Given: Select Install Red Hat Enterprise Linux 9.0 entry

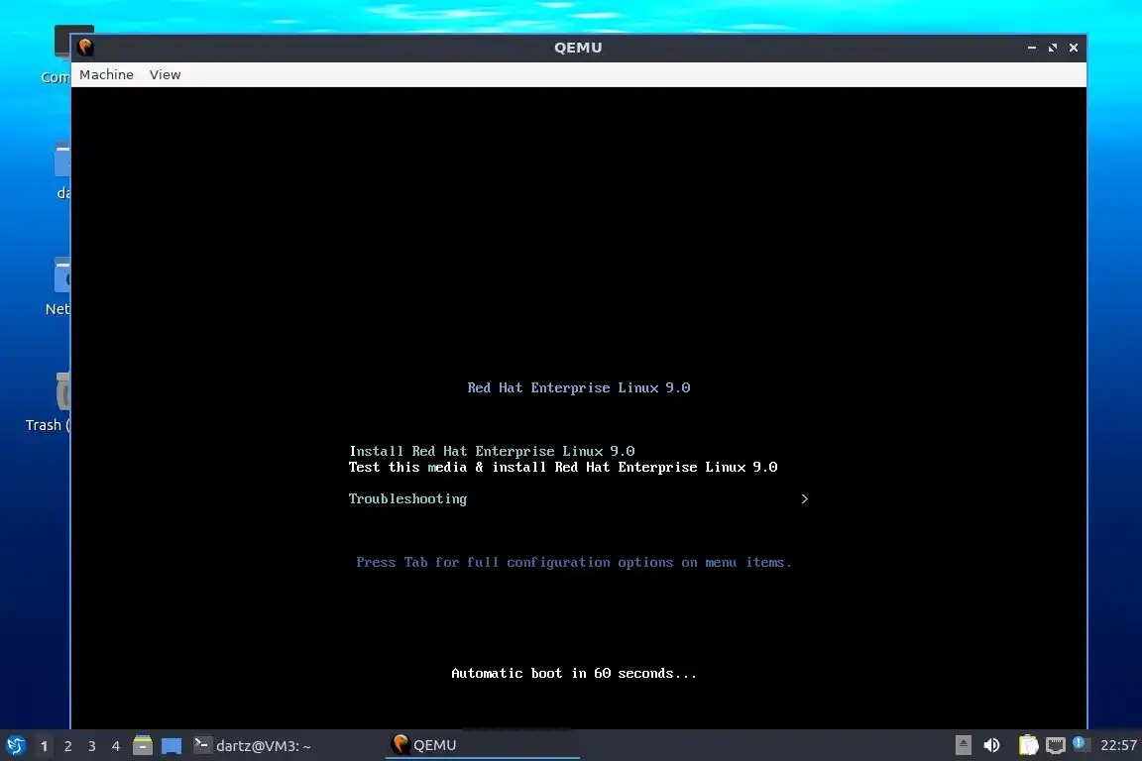Looking at the screenshot, I should (492, 452).
